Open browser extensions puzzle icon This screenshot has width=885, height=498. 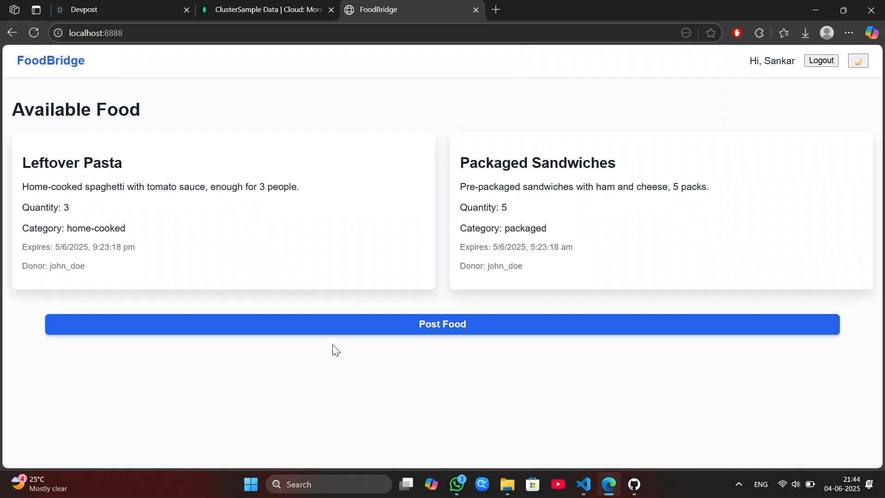click(759, 33)
